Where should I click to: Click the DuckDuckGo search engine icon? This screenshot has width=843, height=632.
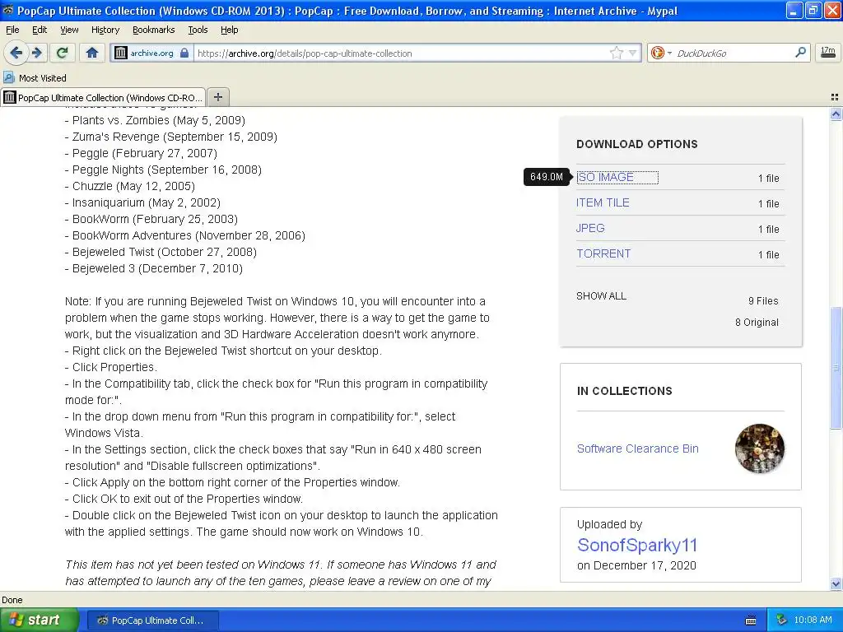click(656, 53)
